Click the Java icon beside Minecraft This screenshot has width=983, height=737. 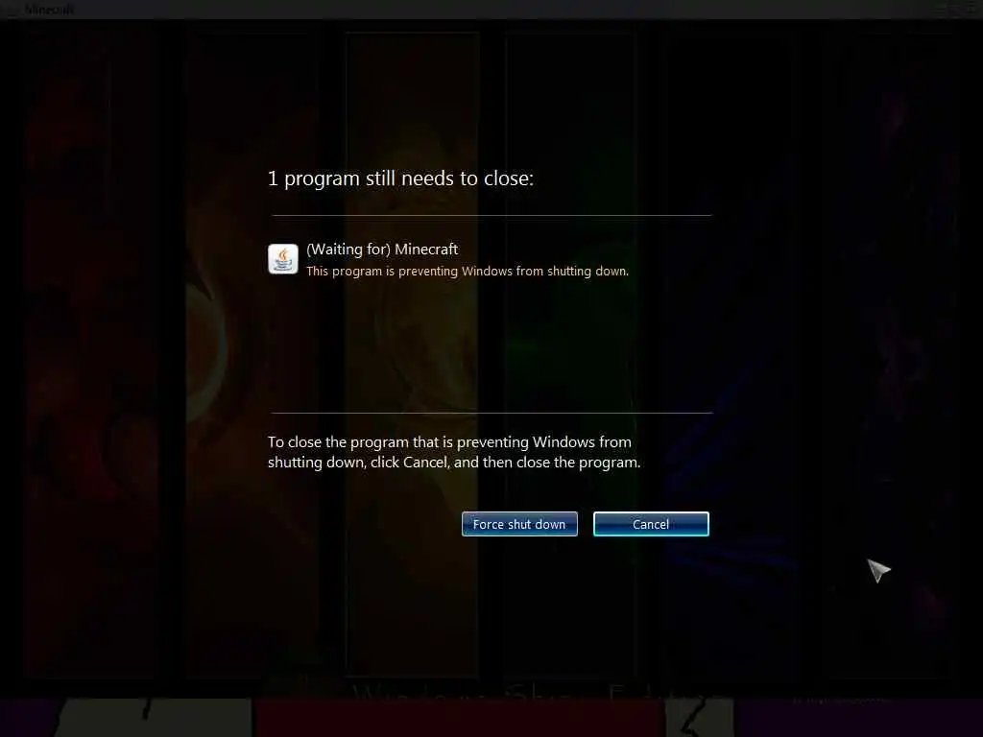(x=283, y=259)
